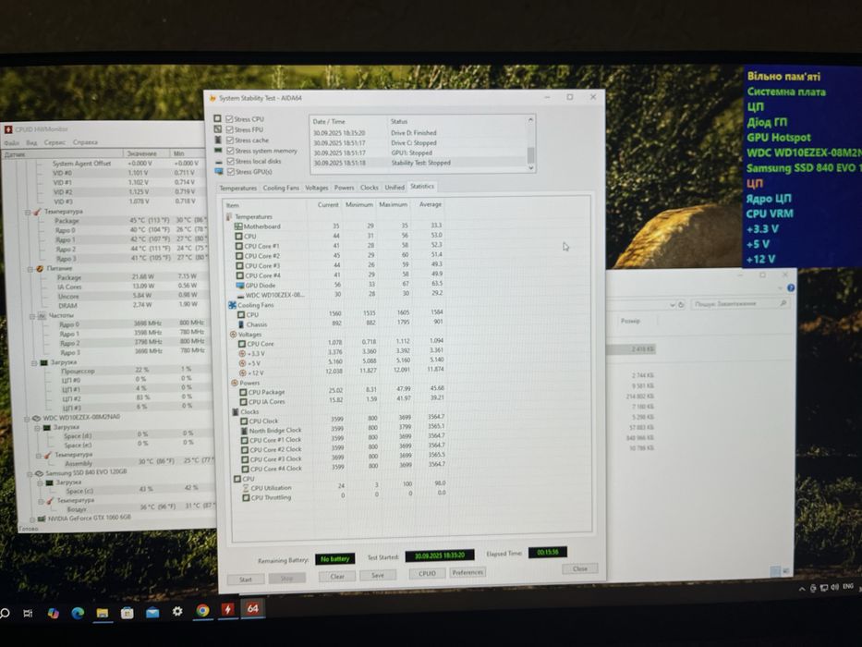Open HWMonitor red lightning taskbar icon

point(227,609)
